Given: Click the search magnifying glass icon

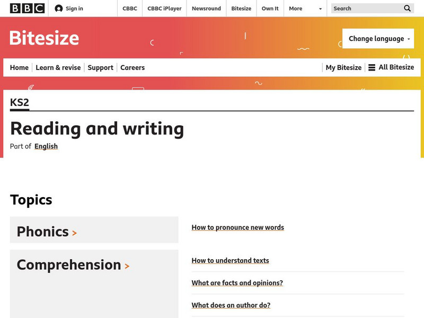Looking at the screenshot, I should pos(407,8).
